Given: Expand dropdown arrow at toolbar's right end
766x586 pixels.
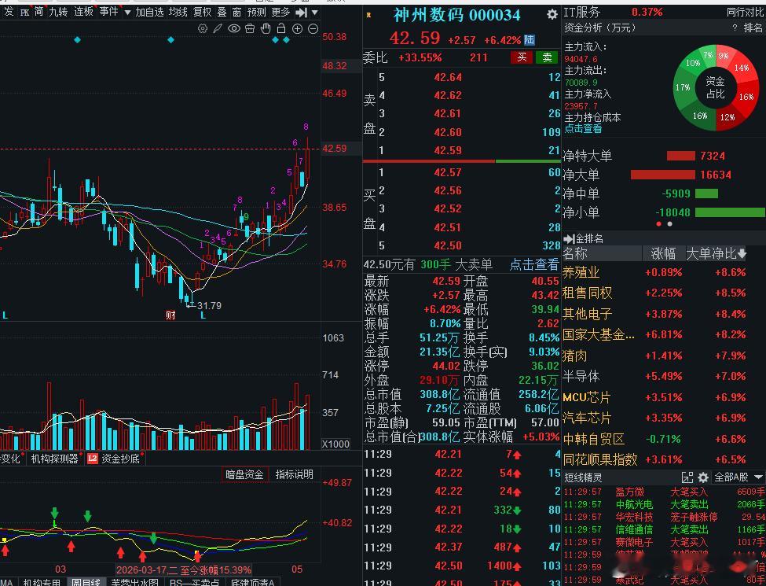Looking at the screenshot, I should tap(314, 13).
